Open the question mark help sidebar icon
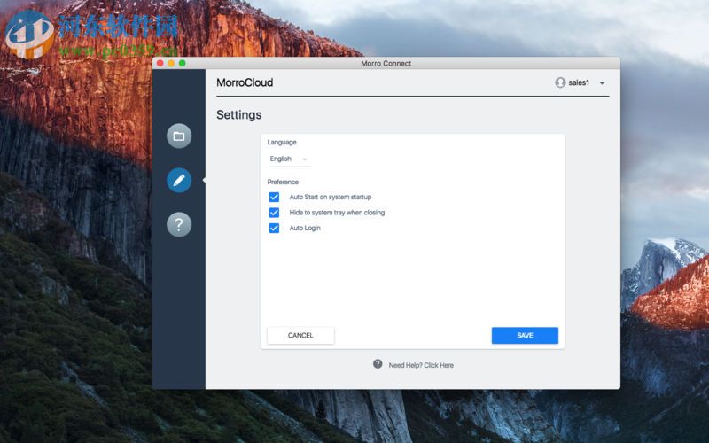The width and height of the screenshot is (709, 443). pos(179,225)
